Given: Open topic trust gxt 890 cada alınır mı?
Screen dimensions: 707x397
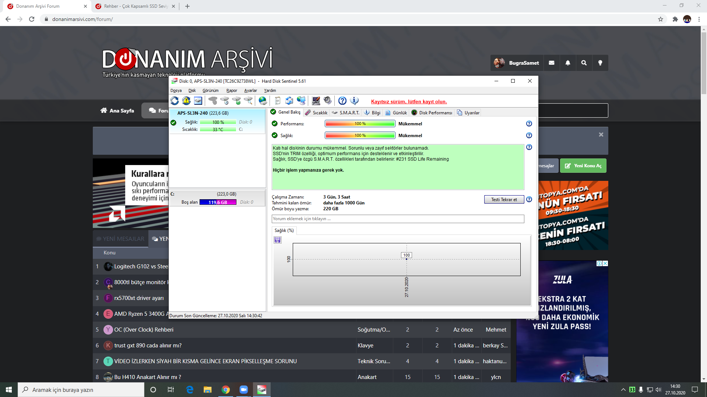Looking at the screenshot, I should [148, 346].
